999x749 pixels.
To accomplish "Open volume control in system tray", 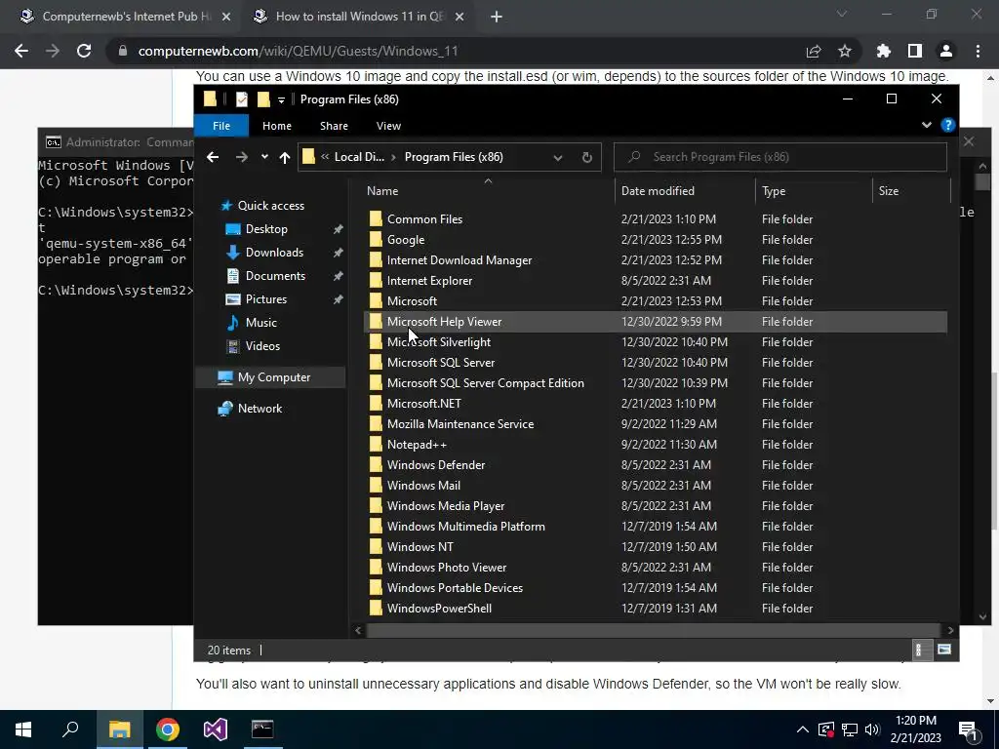I will pos(872,729).
